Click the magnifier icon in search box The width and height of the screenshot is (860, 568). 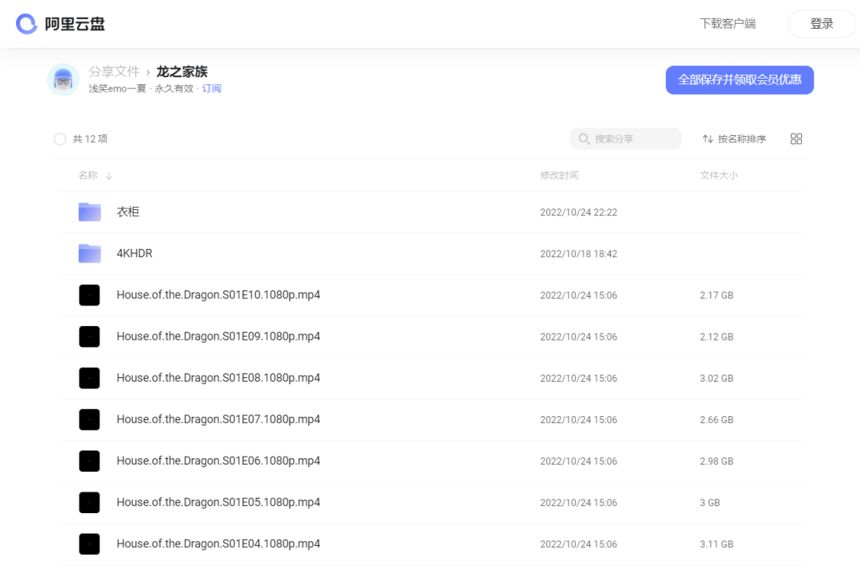(584, 139)
